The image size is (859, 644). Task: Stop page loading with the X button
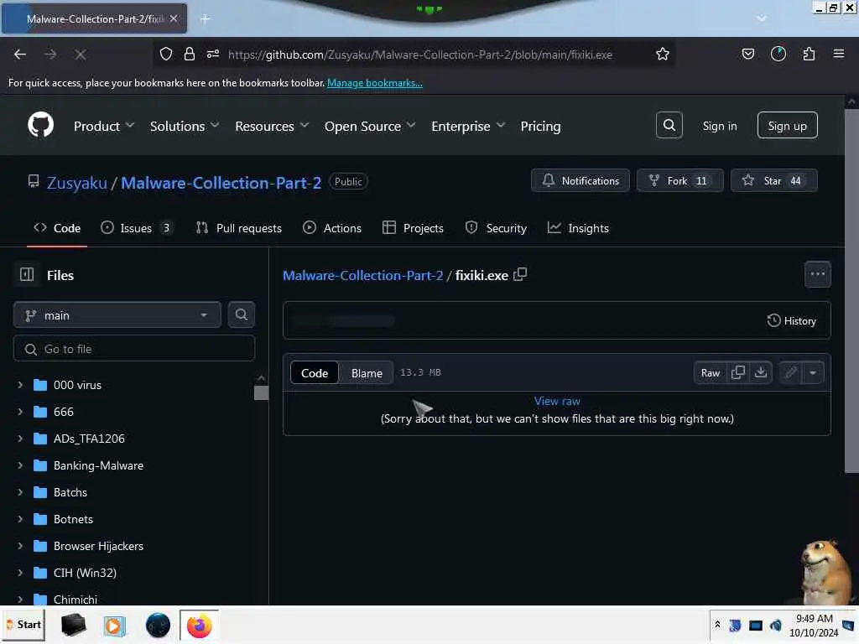(x=80, y=55)
